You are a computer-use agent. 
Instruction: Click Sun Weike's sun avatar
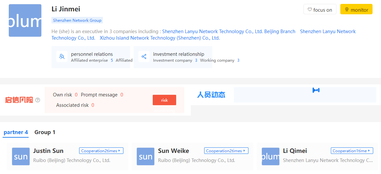point(146,156)
